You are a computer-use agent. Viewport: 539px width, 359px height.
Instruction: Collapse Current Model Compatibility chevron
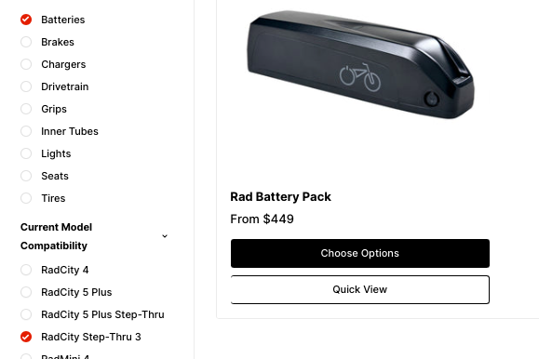[165, 236]
